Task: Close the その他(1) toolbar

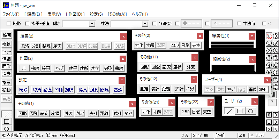Action: pyautogui.click(x=132, y=104)
